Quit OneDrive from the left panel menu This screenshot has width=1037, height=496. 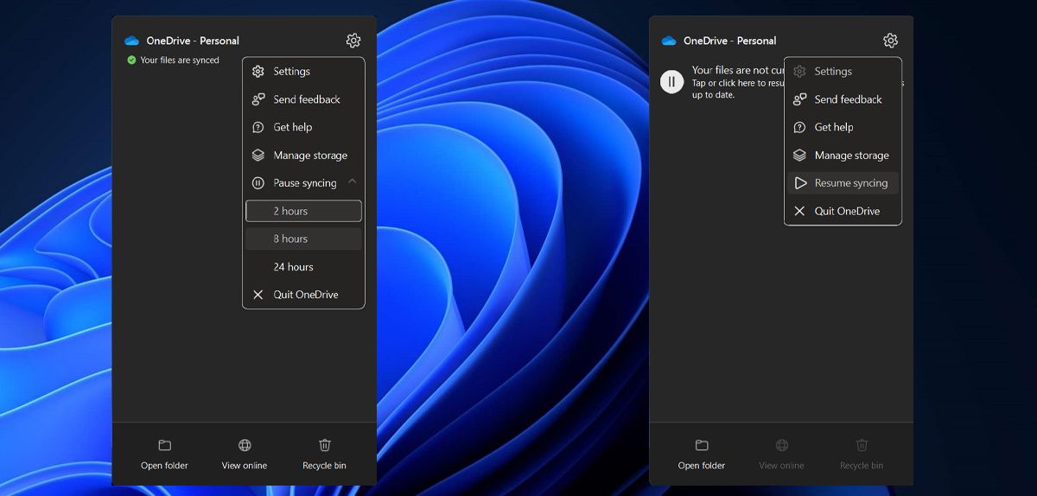305,295
